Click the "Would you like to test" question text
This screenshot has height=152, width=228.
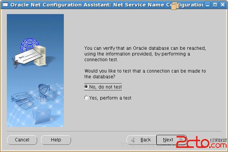coord(145,74)
